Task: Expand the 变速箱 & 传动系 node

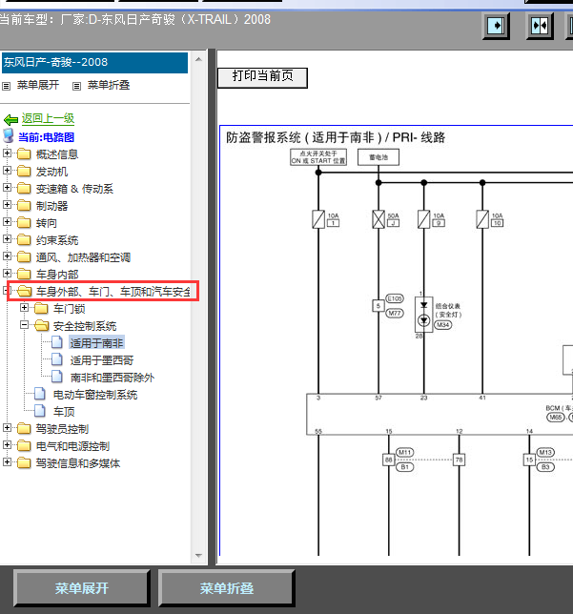Action: (7, 188)
